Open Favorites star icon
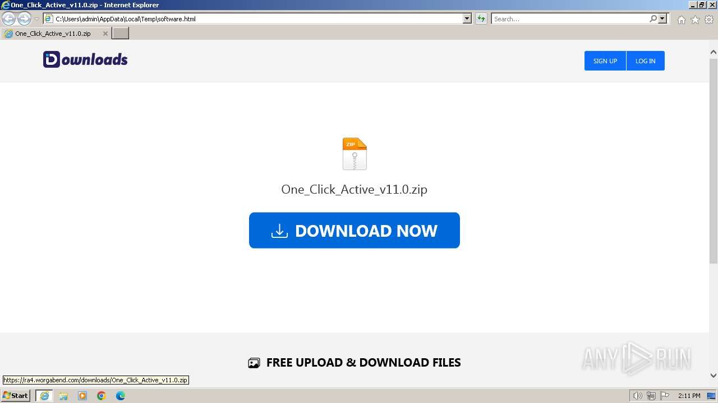 (x=695, y=20)
